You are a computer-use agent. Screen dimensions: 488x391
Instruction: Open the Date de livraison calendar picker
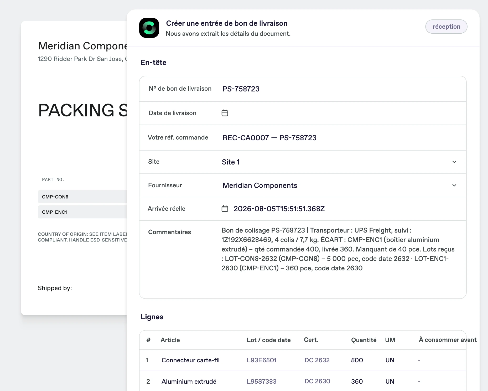tap(225, 113)
